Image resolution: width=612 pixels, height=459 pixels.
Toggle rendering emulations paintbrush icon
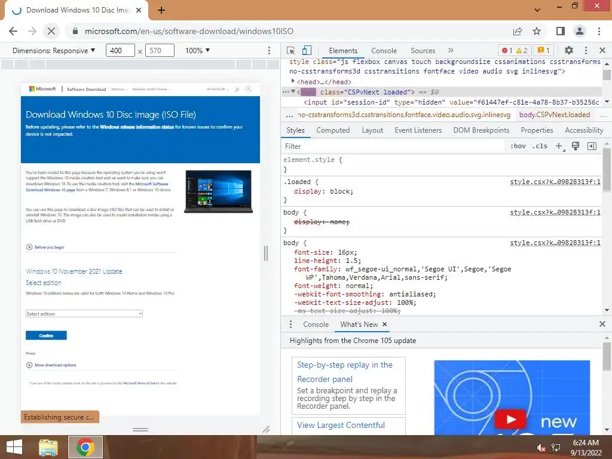pyautogui.click(x=576, y=146)
